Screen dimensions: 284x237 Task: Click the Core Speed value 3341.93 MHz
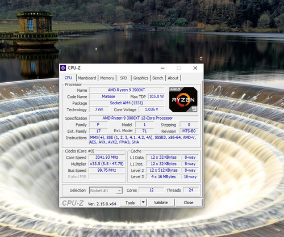[107, 157]
